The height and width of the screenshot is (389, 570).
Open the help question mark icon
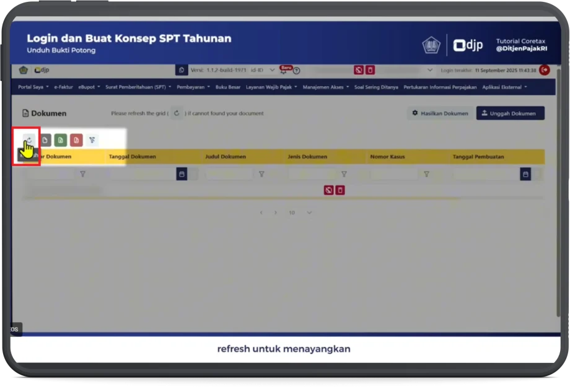296,70
